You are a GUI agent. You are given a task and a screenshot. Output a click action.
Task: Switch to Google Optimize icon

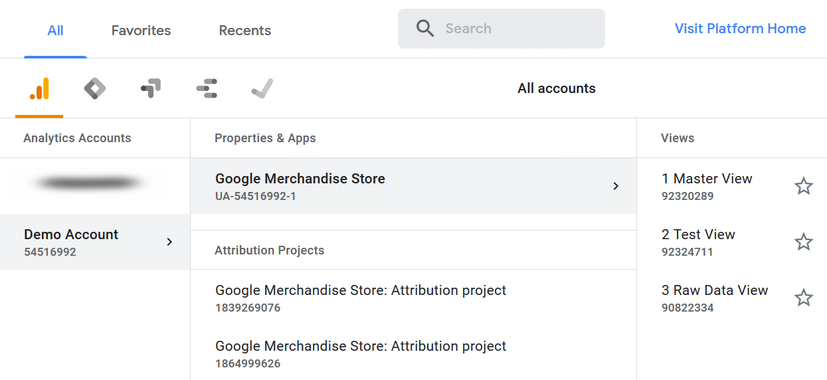pyautogui.click(x=151, y=88)
